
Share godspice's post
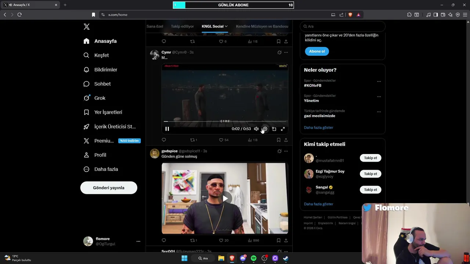[286, 240]
